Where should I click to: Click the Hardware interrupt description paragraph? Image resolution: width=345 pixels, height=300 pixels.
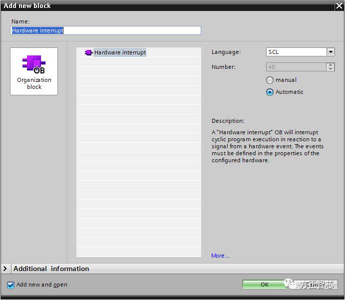pos(267,146)
